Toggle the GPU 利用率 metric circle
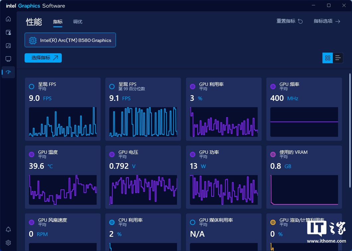This screenshot has height=251, width=352. 193,87
